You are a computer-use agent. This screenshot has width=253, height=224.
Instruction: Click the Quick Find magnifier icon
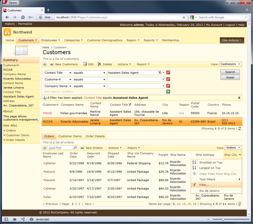(x=75, y=148)
